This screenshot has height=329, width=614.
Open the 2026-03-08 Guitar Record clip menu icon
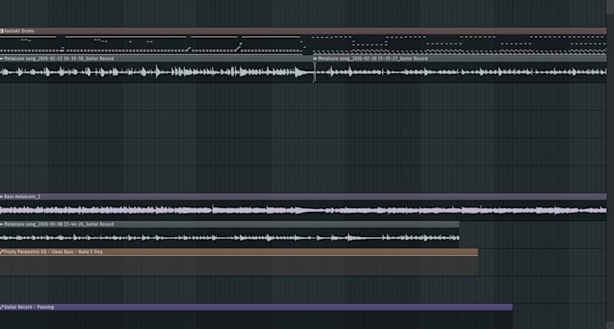(x=2, y=224)
